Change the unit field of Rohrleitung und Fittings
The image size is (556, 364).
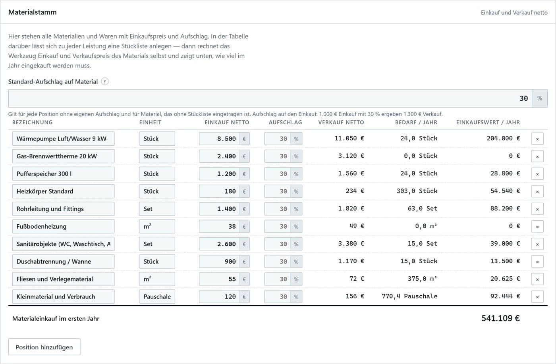point(157,209)
